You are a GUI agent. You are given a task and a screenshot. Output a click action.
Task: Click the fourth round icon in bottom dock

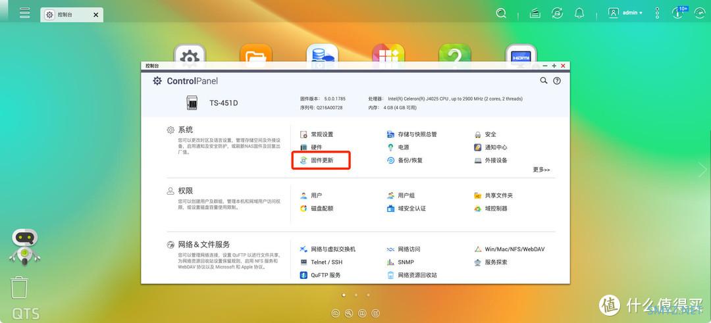click(375, 313)
